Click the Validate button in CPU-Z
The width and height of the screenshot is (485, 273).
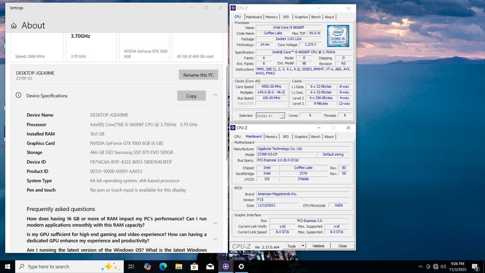[318, 246]
